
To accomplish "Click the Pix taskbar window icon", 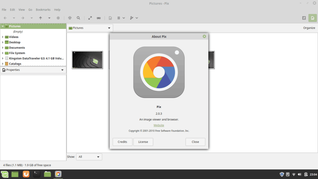I will [58, 174].
